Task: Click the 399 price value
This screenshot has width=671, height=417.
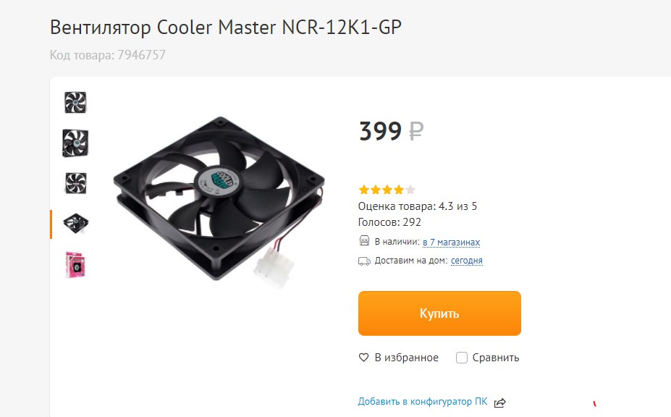Action: coord(380,131)
